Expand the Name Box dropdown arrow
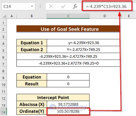This screenshot has width=136, height=116. point(32,7)
